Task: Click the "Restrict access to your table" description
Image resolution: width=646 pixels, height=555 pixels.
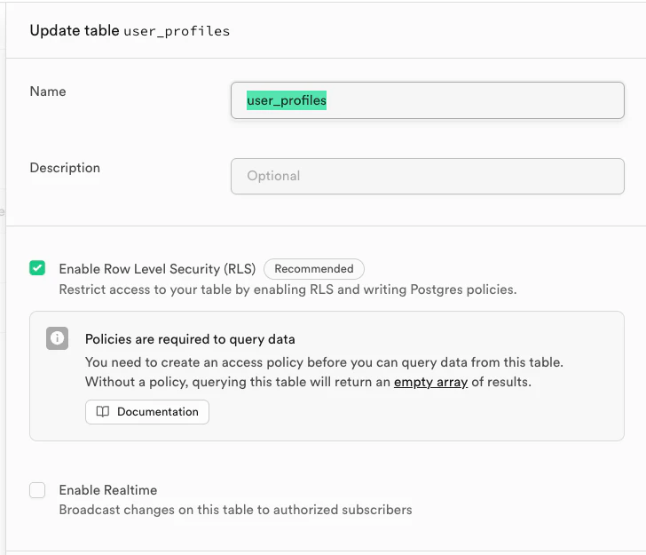Action: tap(288, 289)
